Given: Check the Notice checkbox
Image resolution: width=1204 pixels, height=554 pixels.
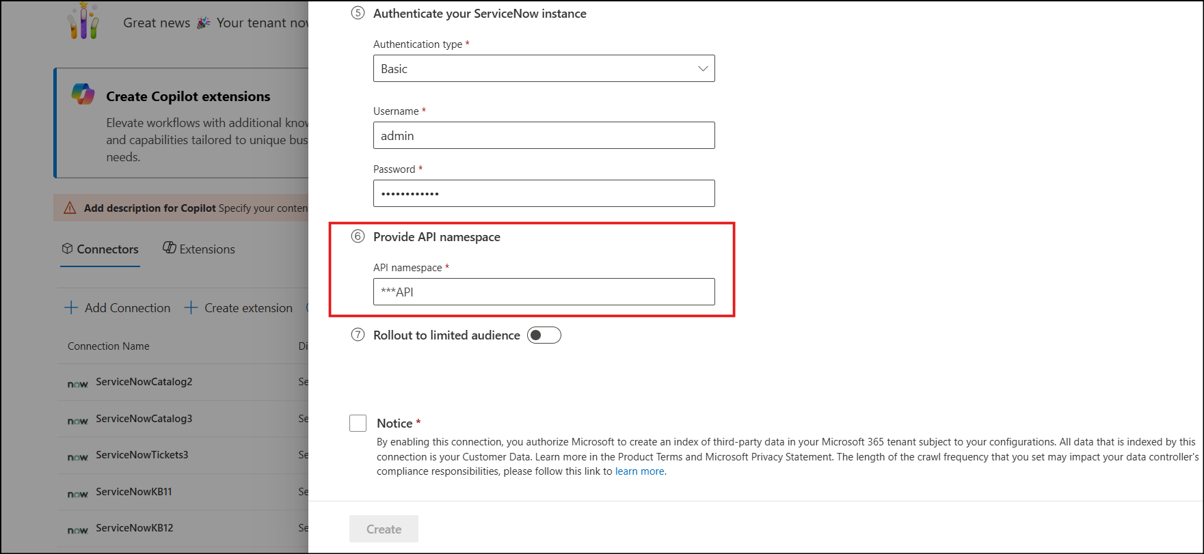Looking at the screenshot, I should 358,423.
